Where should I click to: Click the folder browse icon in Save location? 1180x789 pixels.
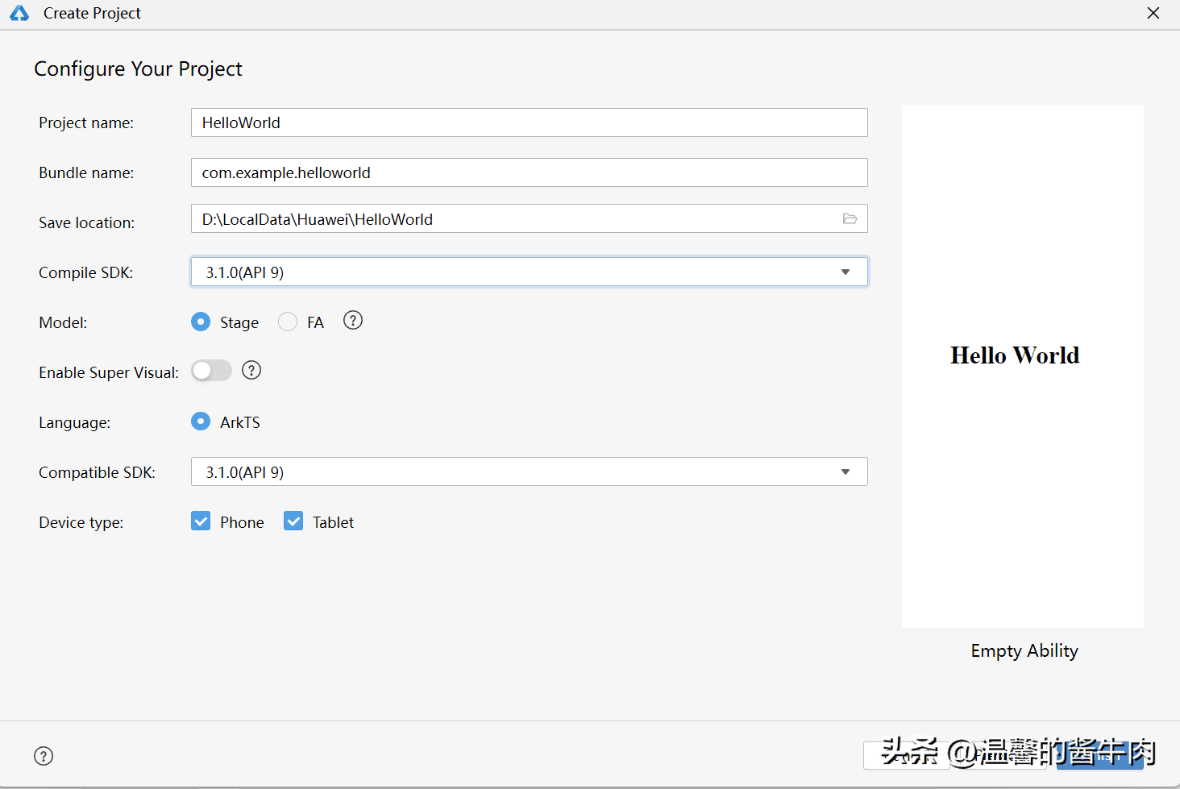click(850, 218)
